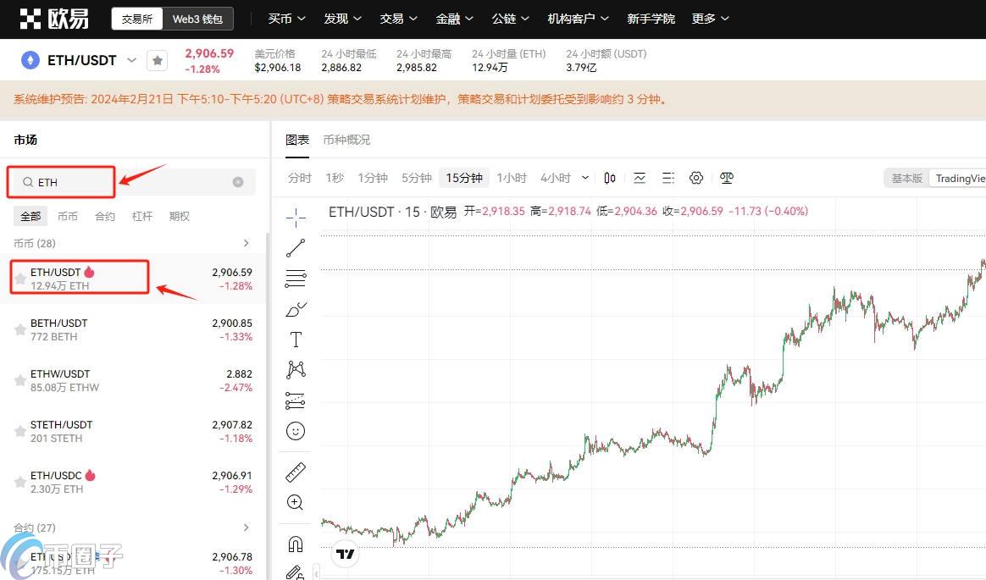The image size is (986, 580).
Task: Switch to the 币种概况 tab
Action: point(346,140)
